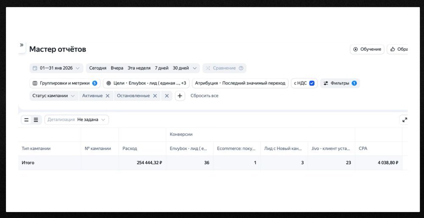
Task: Open the Детализация dropdown
Action: pyautogui.click(x=77, y=120)
